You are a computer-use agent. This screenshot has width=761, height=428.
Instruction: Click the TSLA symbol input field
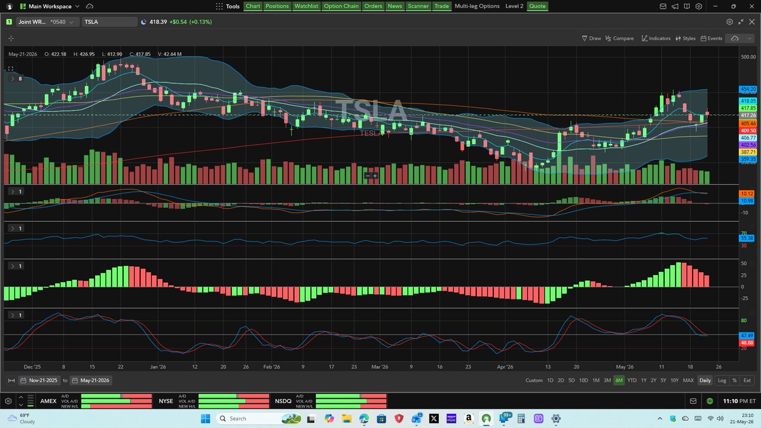point(110,22)
